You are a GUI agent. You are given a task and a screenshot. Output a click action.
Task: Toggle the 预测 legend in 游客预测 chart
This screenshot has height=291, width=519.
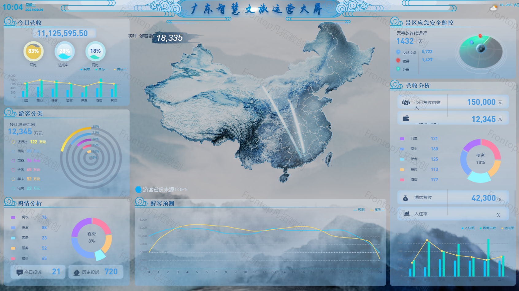click(x=359, y=210)
